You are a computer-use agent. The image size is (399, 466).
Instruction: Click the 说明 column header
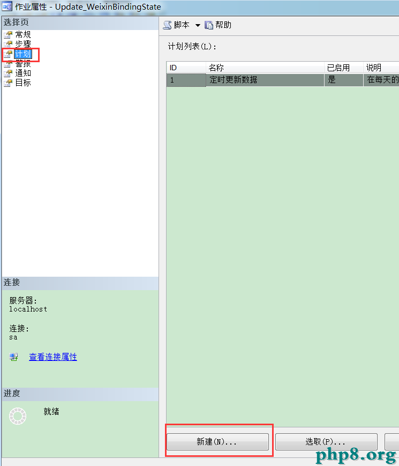381,68
